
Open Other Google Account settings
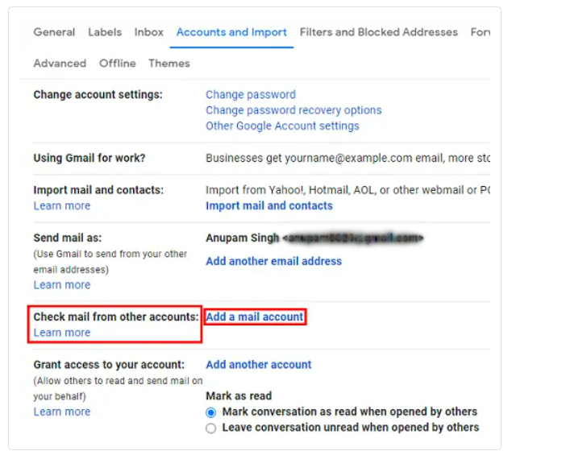[282, 126]
